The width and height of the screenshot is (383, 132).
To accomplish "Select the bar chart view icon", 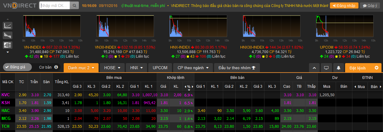I will click(x=8, y=35).
